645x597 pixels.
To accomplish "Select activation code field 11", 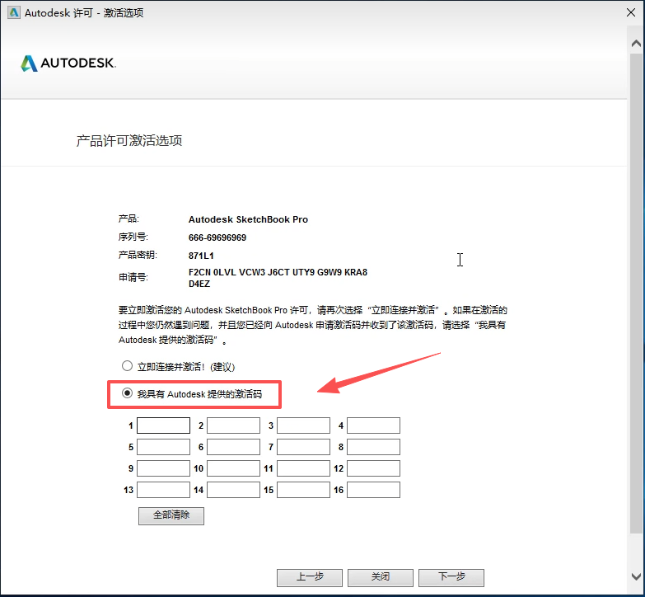I will (303, 468).
